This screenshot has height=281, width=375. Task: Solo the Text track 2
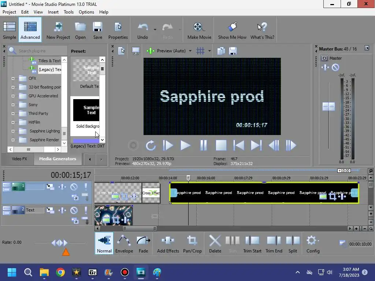click(x=86, y=210)
